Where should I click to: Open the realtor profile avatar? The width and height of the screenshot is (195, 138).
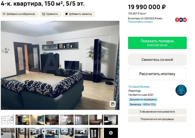point(181,90)
